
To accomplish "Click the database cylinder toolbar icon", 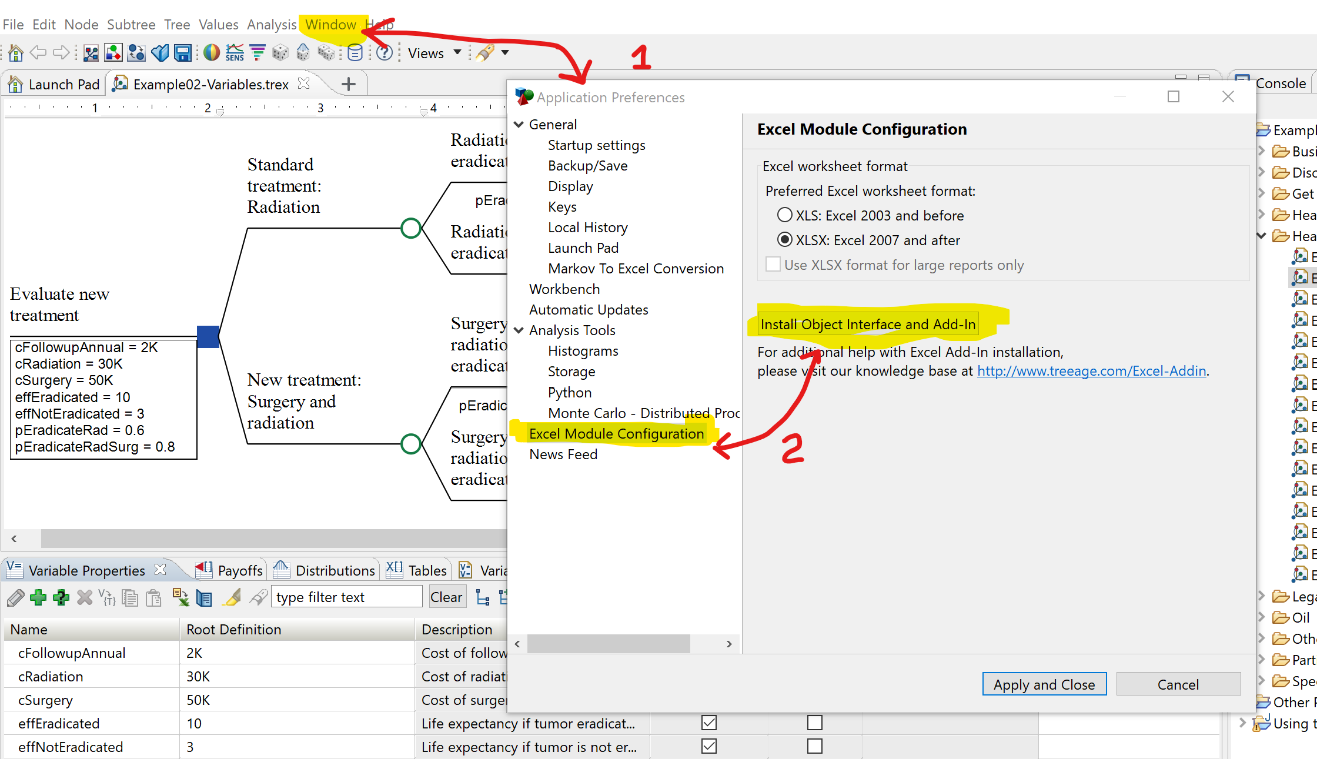I will [x=355, y=53].
